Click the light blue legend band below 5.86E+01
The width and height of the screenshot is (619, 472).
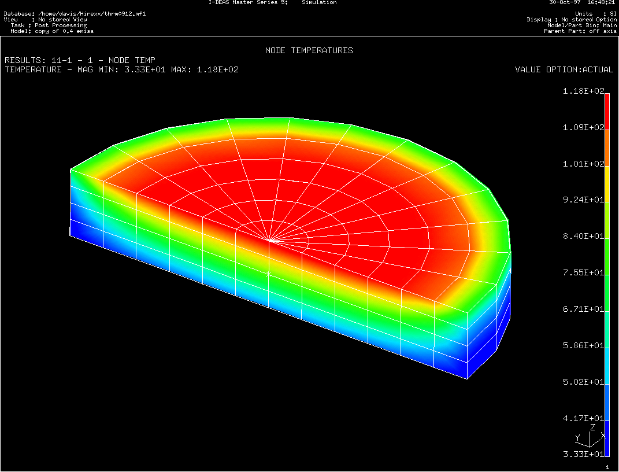pos(607,364)
